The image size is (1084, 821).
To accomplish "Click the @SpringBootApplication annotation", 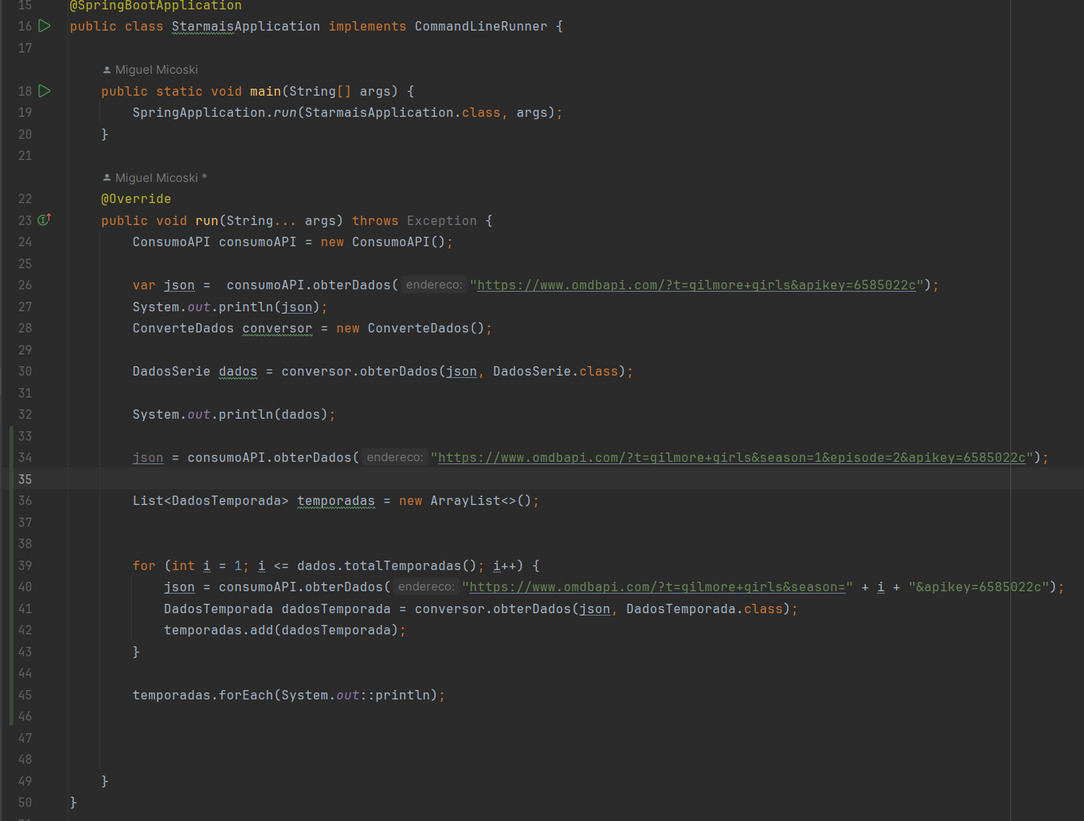I will pos(156,6).
